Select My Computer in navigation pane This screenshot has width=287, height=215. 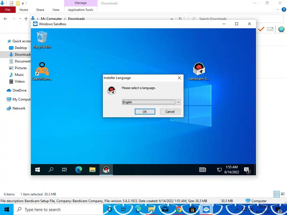[x=19, y=99]
